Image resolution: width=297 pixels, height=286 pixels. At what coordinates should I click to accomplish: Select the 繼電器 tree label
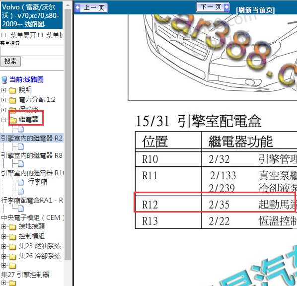pos(29,119)
